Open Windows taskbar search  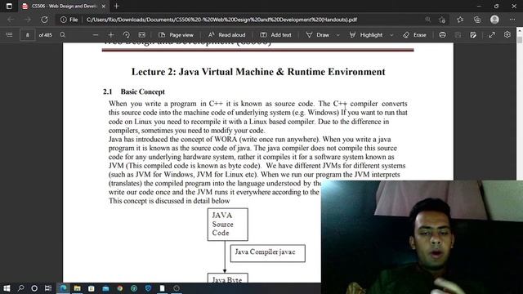pyautogui.click(x=20, y=288)
